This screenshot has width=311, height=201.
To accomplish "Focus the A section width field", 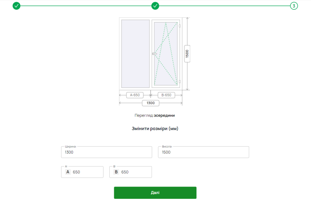I will 82,172.
